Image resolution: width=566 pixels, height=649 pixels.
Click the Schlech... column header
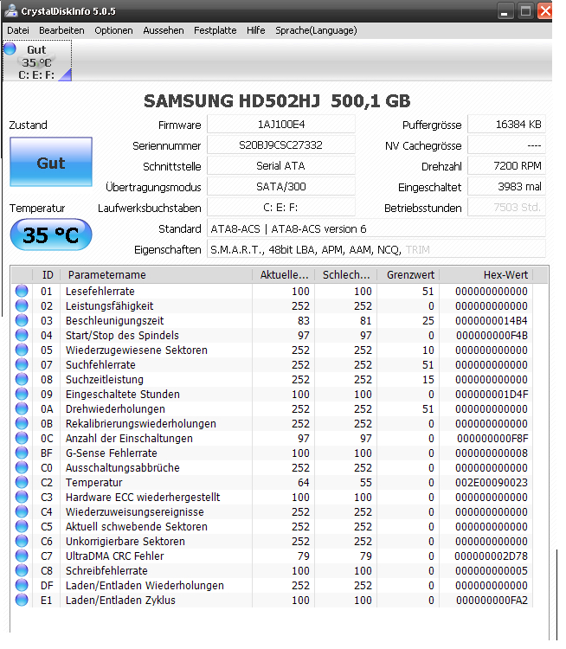click(x=345, y=275)
